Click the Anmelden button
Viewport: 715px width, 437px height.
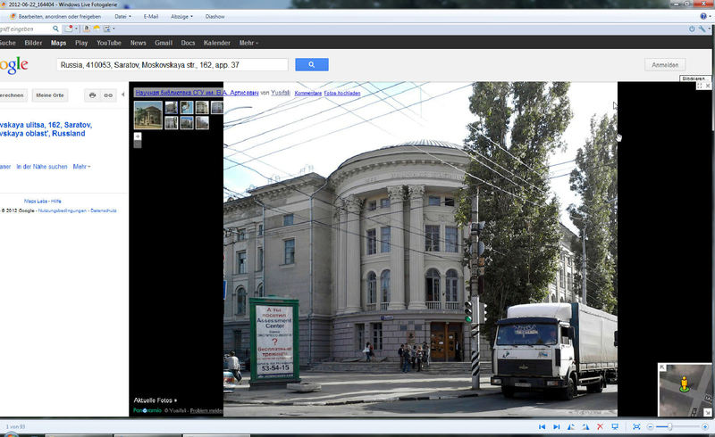point(664,65)
